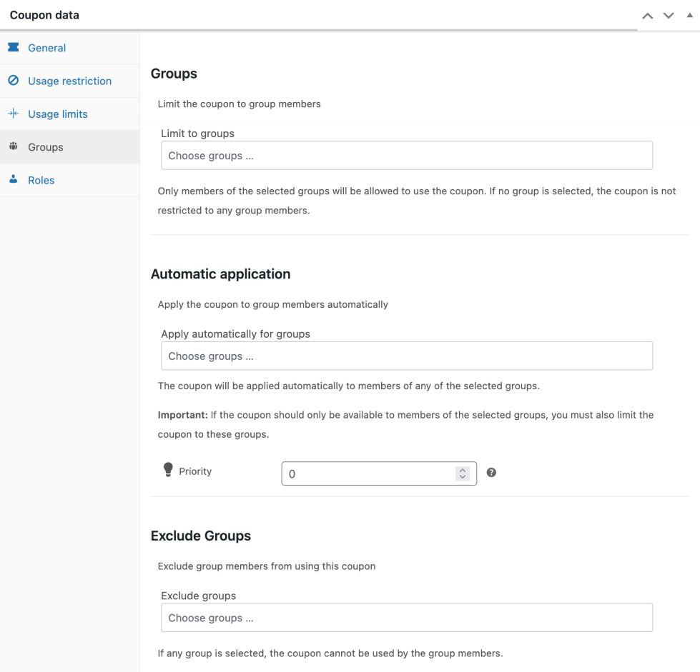Viewport: 700px width, 672px height.
Task: Select the Roles tab
Action: [41, 180]
